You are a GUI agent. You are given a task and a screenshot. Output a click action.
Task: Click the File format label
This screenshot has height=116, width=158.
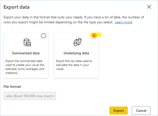[12, 87]
